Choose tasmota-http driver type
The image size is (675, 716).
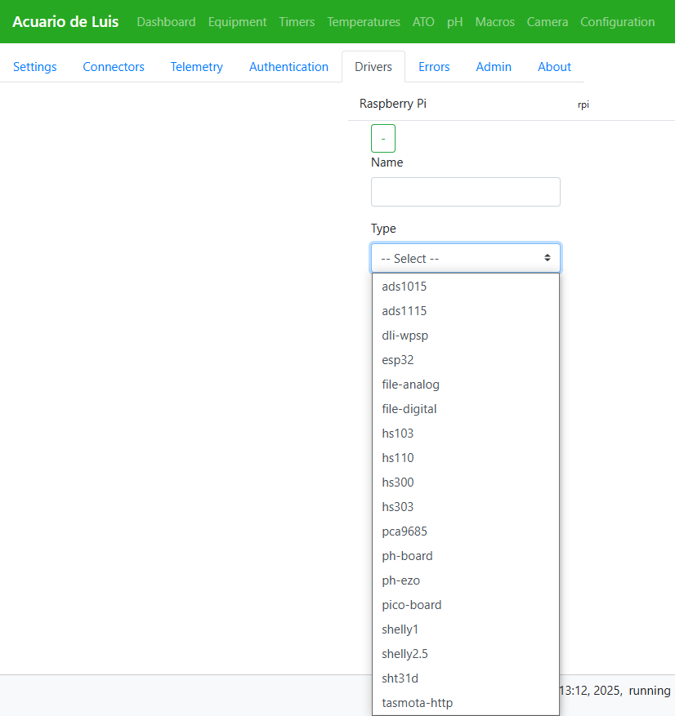tap(465, 703)
